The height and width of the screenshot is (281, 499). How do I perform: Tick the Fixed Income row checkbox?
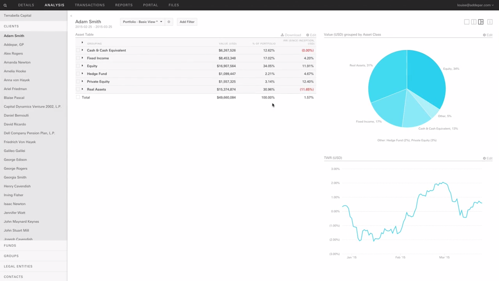coord(78,58)
